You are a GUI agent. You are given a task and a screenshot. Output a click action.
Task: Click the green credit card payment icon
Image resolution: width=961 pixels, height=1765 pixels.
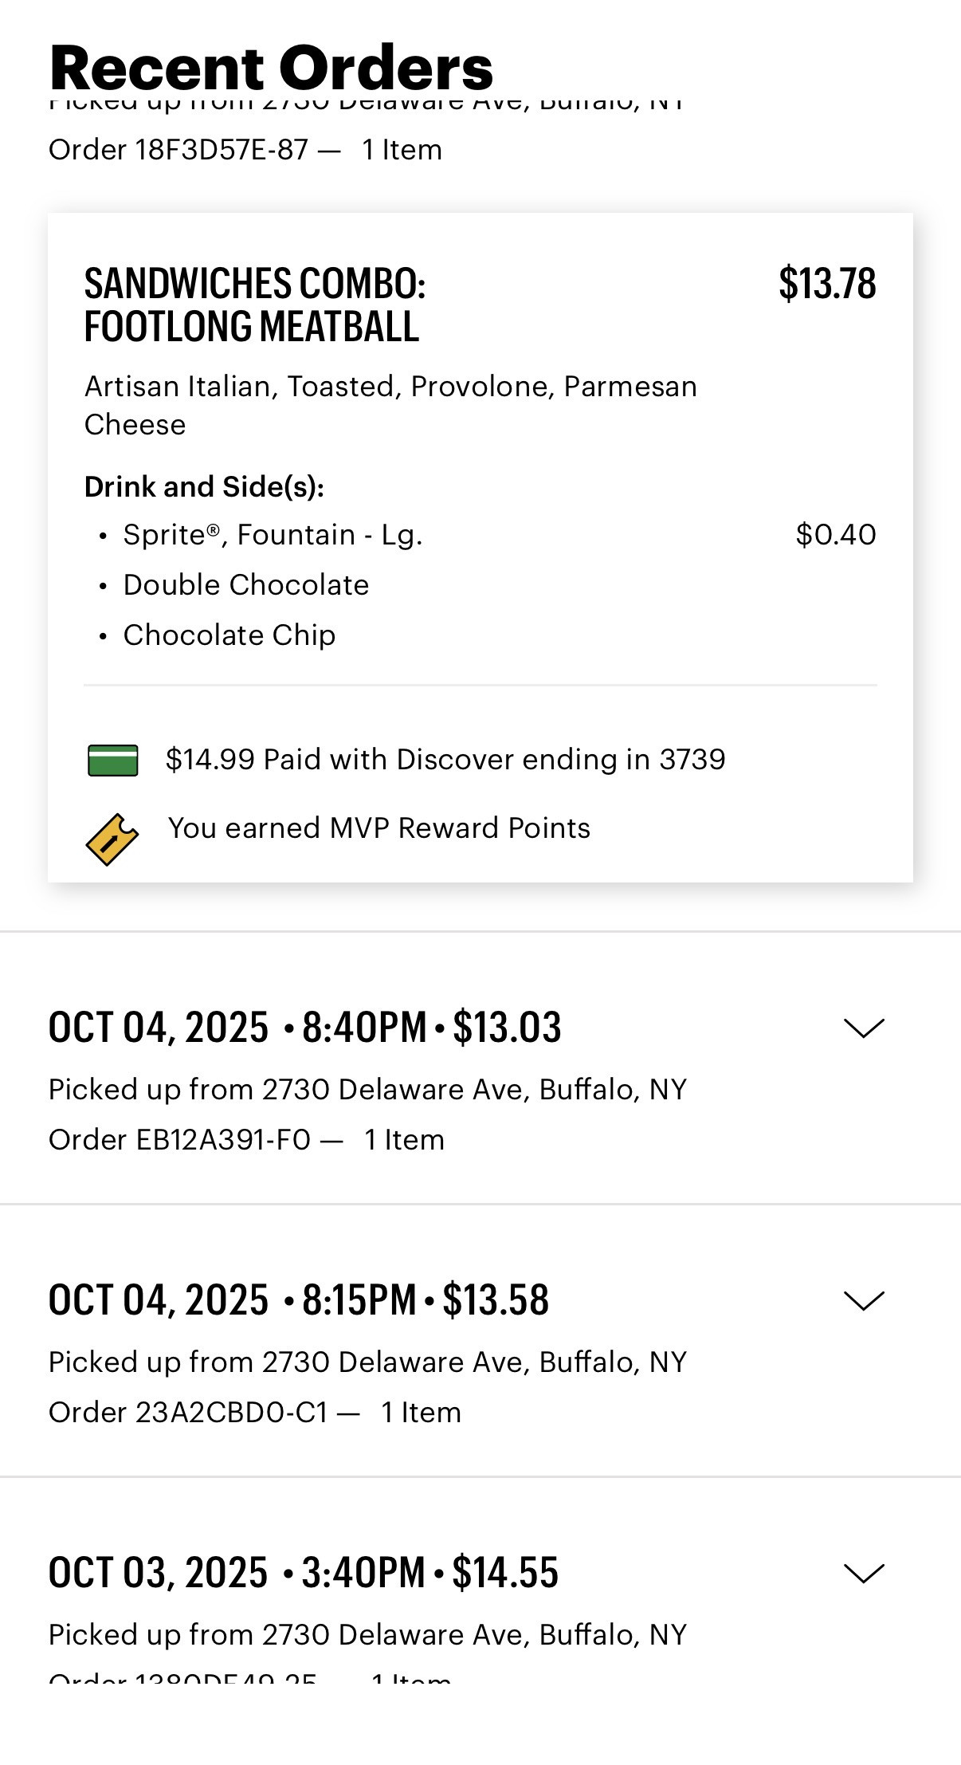[x=112, y=760]
